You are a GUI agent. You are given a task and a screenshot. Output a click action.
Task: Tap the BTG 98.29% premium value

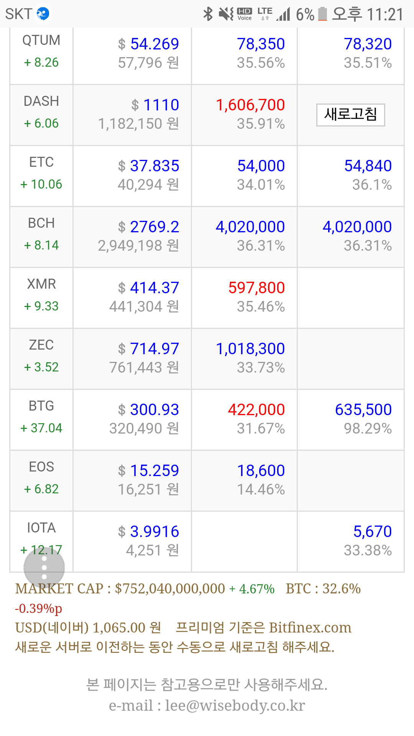(367, 429)
